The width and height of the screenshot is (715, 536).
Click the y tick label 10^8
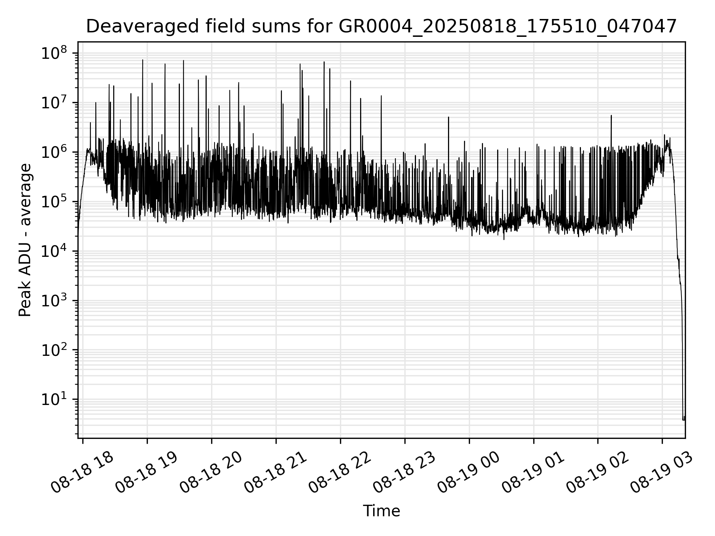tap(54, 54)
